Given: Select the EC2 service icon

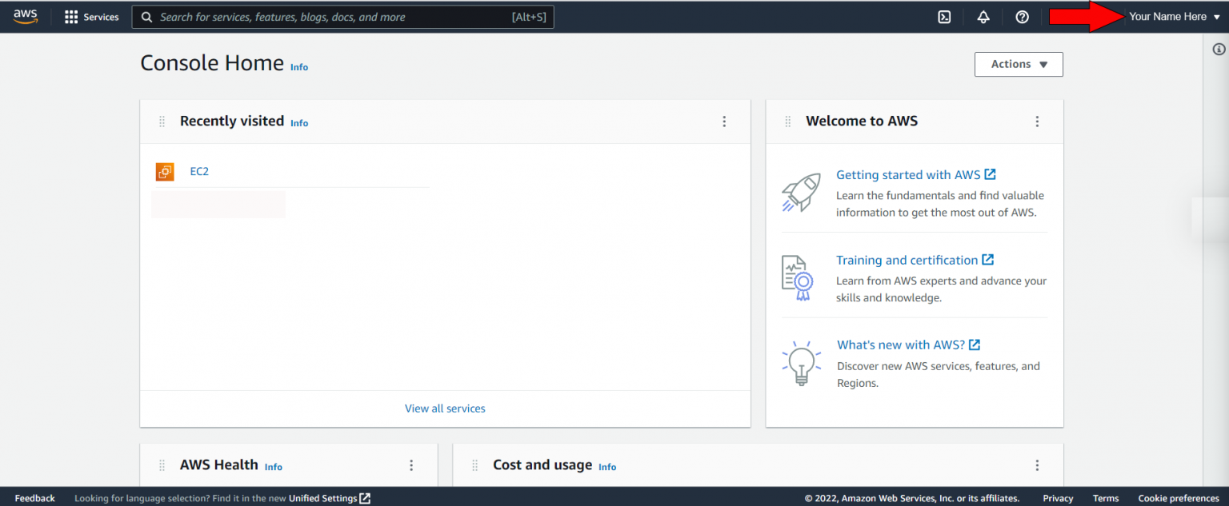Looking at the screenshot, I should click(x=164, y=171).
